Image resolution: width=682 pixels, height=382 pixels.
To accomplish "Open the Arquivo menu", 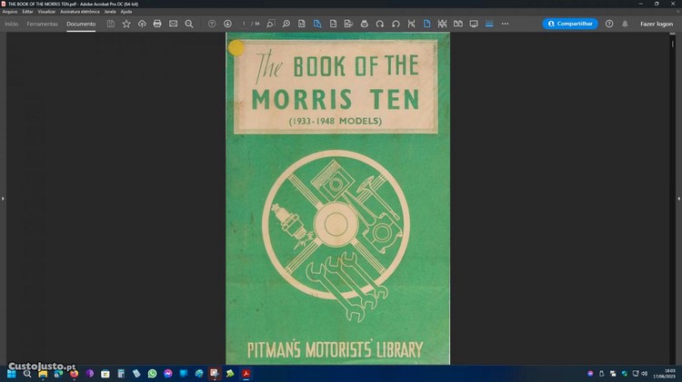I will point(10,11).
